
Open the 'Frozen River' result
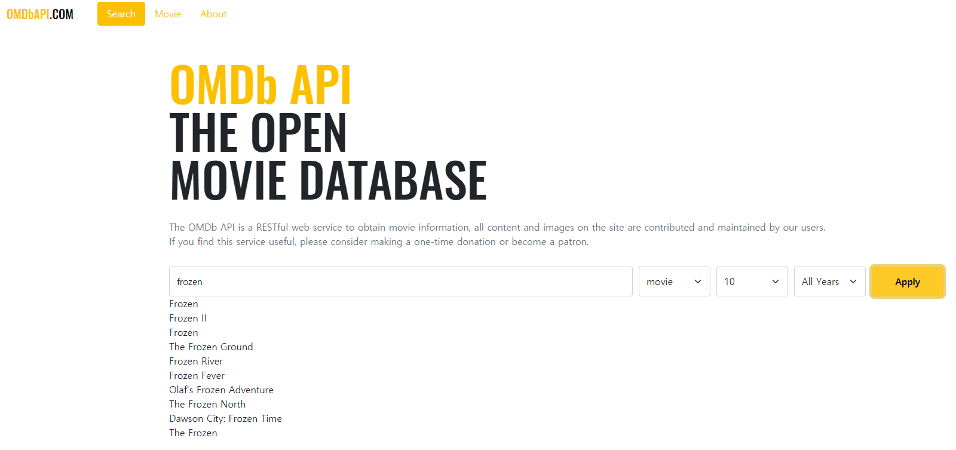click(x=196, y=361)
